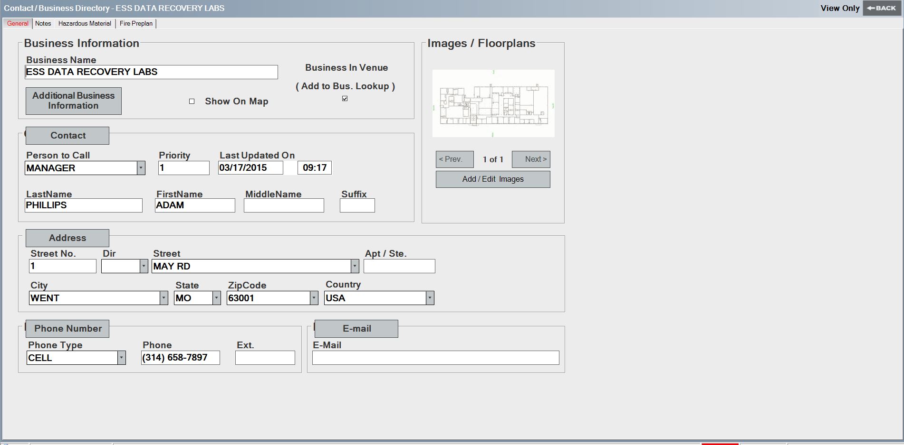The width and height of the screenshot is (904, 445).
Task: Open Additional Business Information
Action: 73,101
